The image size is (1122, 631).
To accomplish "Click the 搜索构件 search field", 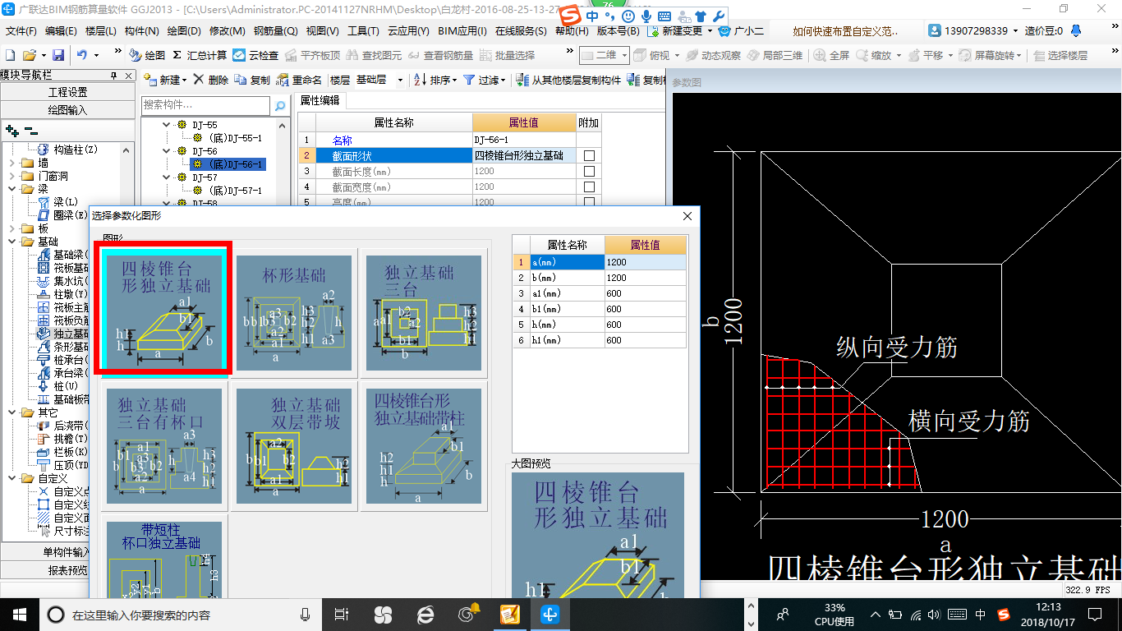I will [x=205, y=105].
